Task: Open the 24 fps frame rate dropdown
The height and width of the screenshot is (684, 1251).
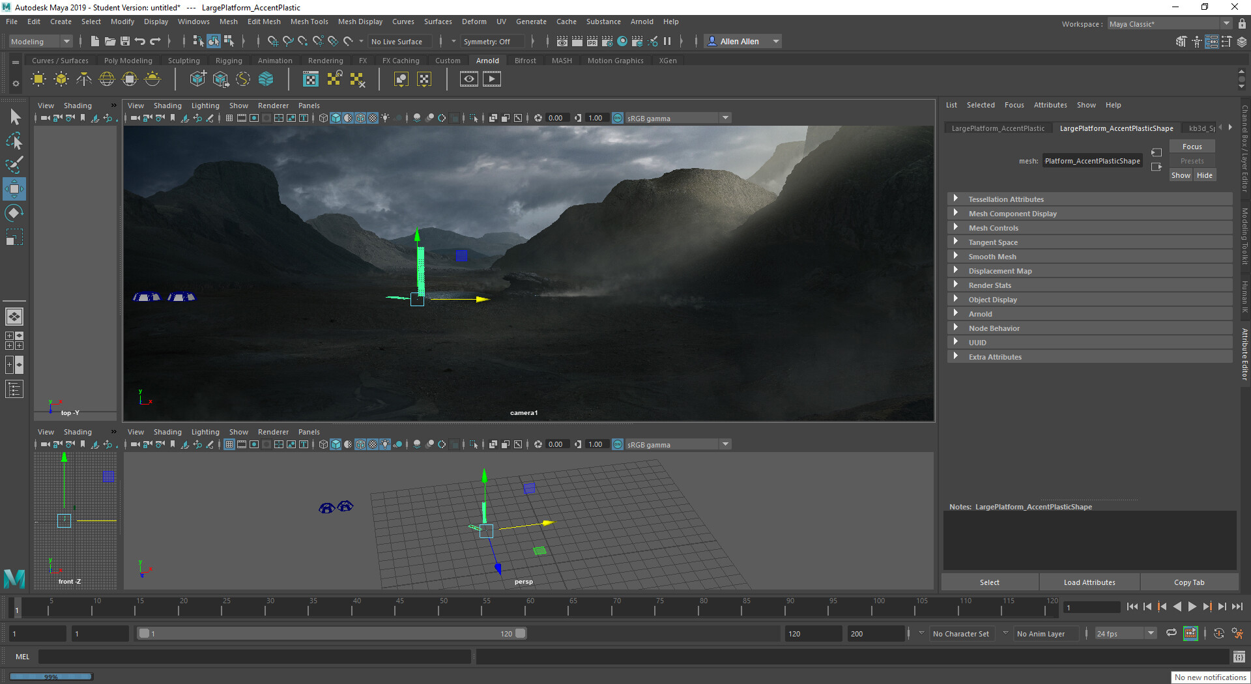Action: pyautogui.click(x=1125, y=633)
